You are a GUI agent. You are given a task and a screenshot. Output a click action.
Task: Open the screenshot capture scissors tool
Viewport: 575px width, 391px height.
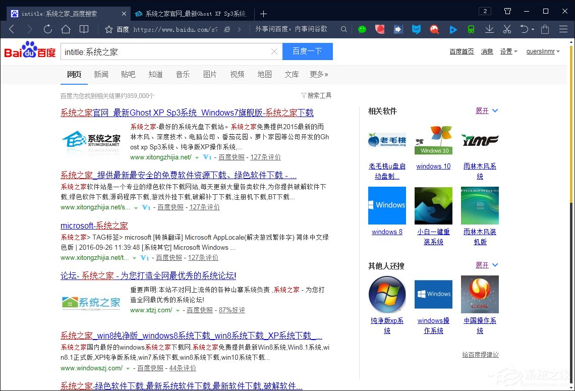[507, 29]
